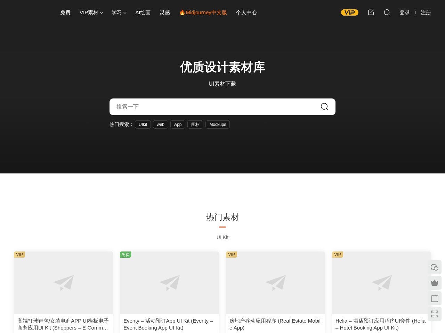This screenshot has width=445, height=333.
Task: Expand the 学习 dropdown menu
Action: pos(119,12)
